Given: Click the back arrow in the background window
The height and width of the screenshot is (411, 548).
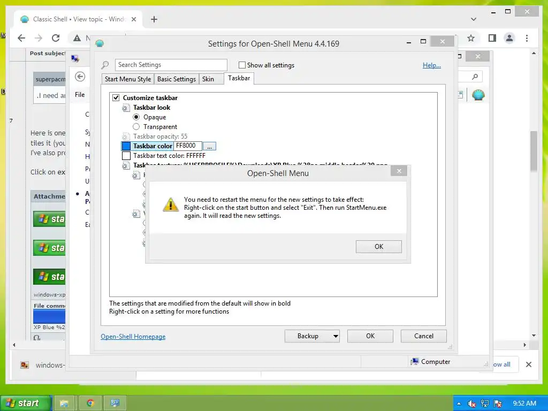Looking at the screenshot, I should [80, 77].
